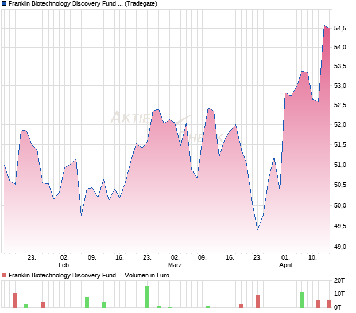Click the 53,0 price axis label
Image resolution: width=356 pixels, height=313 pixels.
pyautogui.click(x=340, y=85)
